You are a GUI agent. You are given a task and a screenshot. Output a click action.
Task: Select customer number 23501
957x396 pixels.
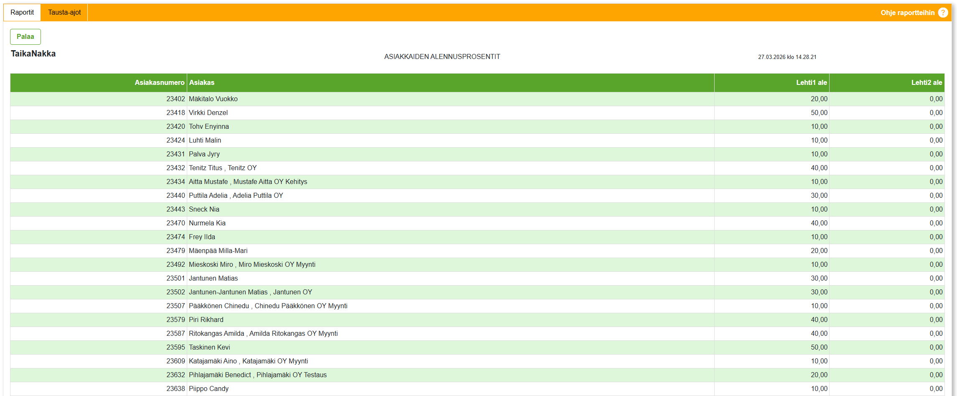coord(176,278)
